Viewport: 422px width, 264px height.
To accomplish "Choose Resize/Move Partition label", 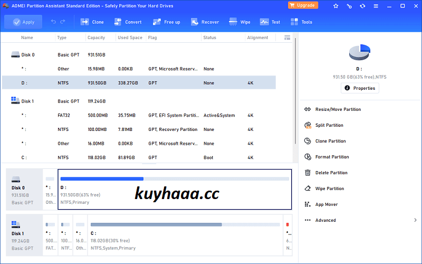I will (x=338, y=109).
